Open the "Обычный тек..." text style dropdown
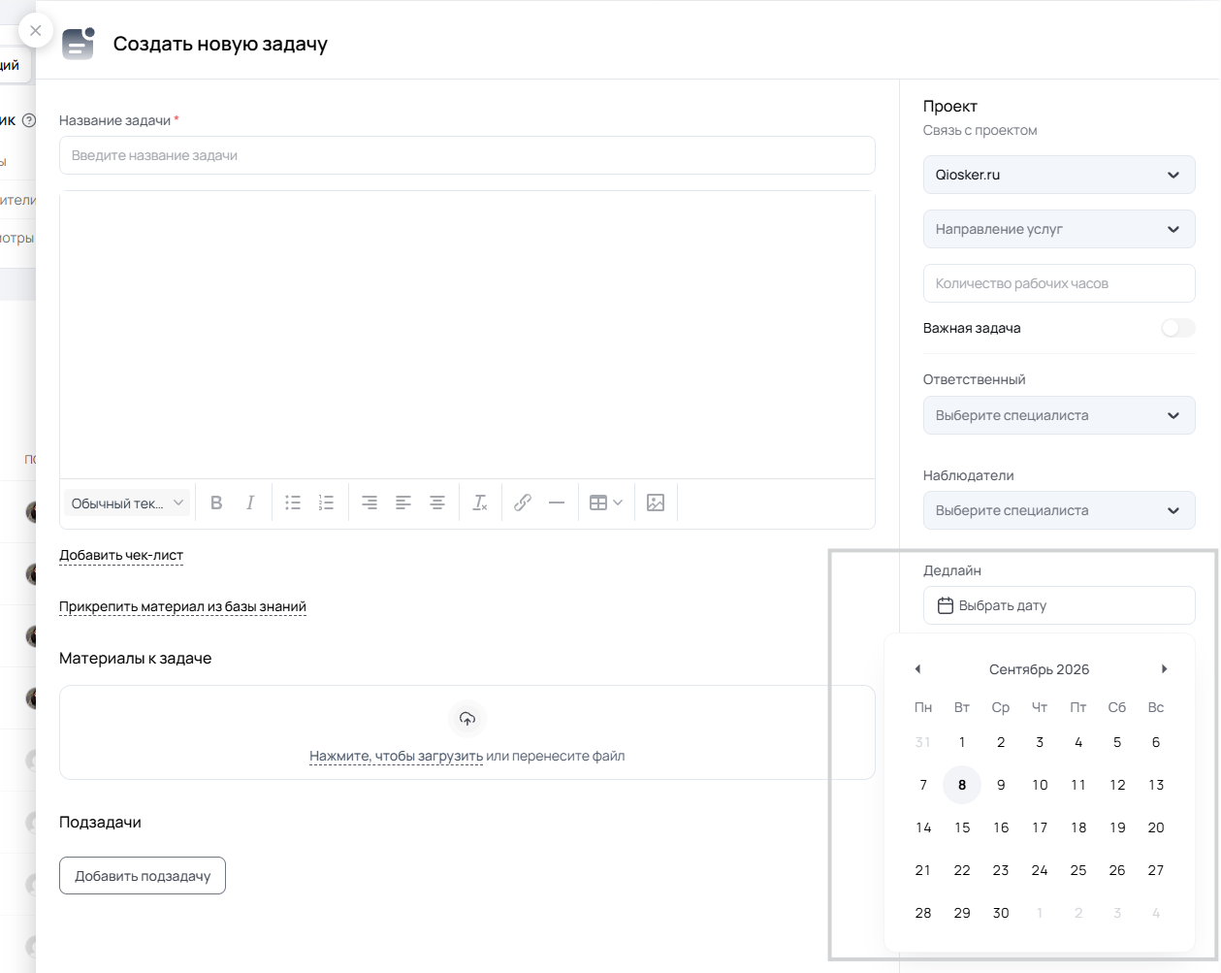Screen dimensions: 1221x973 [x=127, y=503]
